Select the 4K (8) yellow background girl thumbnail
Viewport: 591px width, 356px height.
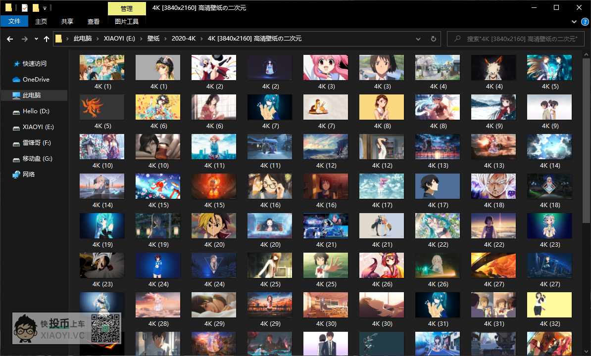[x=382, y=107]
